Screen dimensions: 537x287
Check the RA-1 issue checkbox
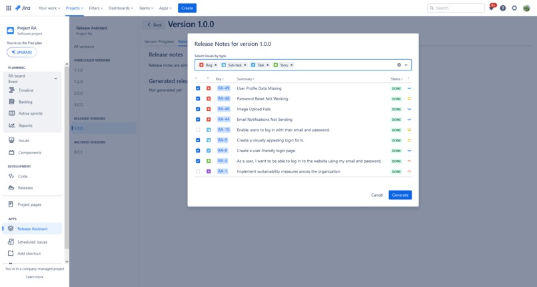pos(198,171)
